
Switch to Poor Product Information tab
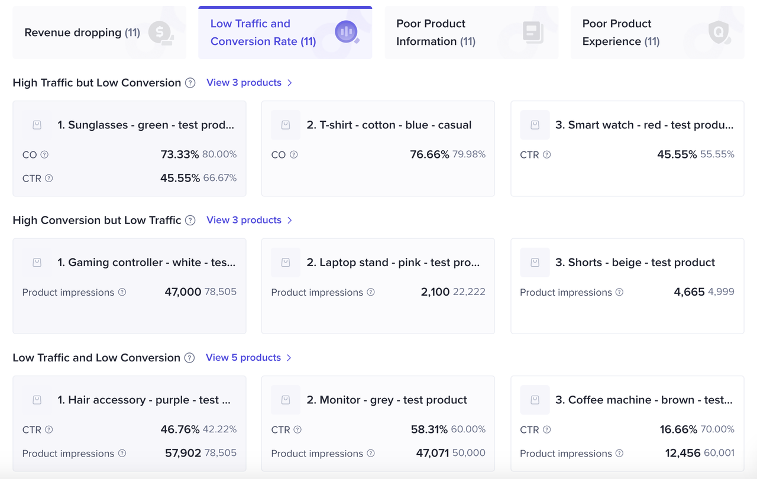[x=471, y=33]
